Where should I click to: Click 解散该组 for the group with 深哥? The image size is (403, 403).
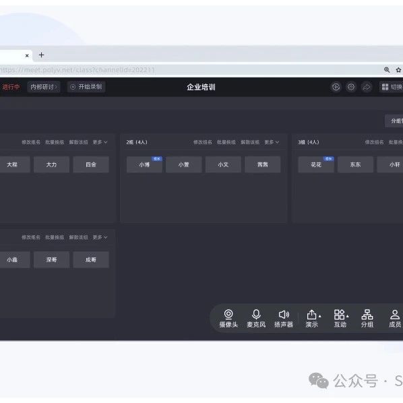pos(78,237)
